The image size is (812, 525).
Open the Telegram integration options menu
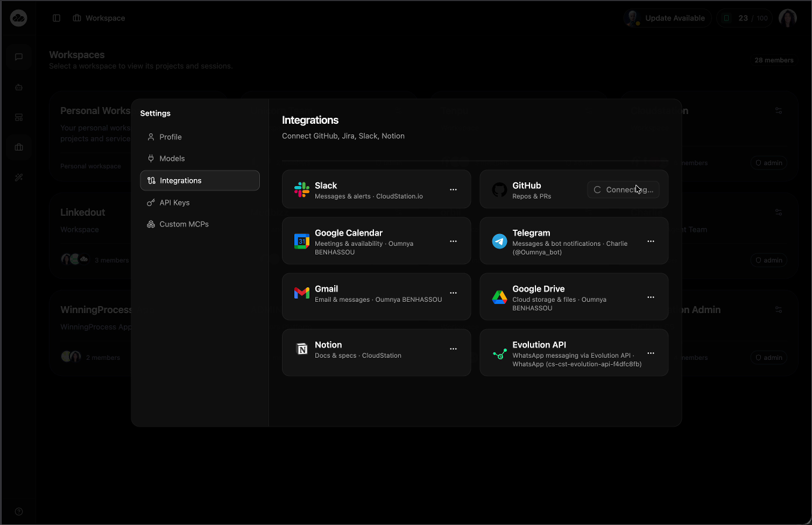pyautogui.click(x=651, y=242)
